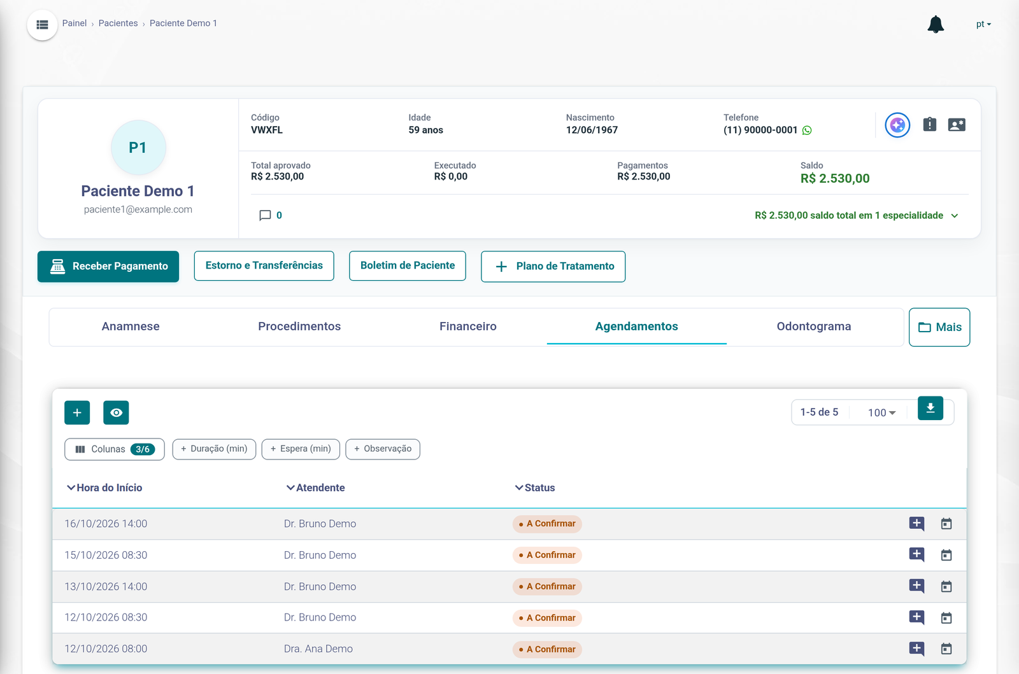The width and height of the screenshot is (1019, 674).
Task: Click the Boletim de Paciente button
Action: pos(408,265)
